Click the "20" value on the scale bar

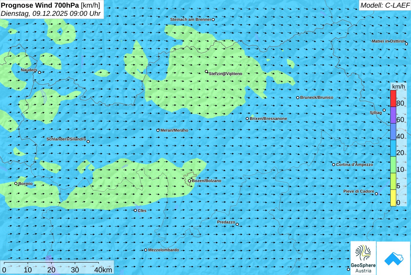51,270
